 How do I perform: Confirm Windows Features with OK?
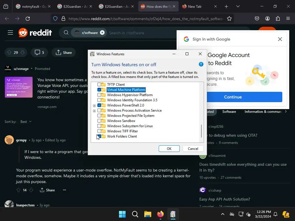click(x=169, y=149)
